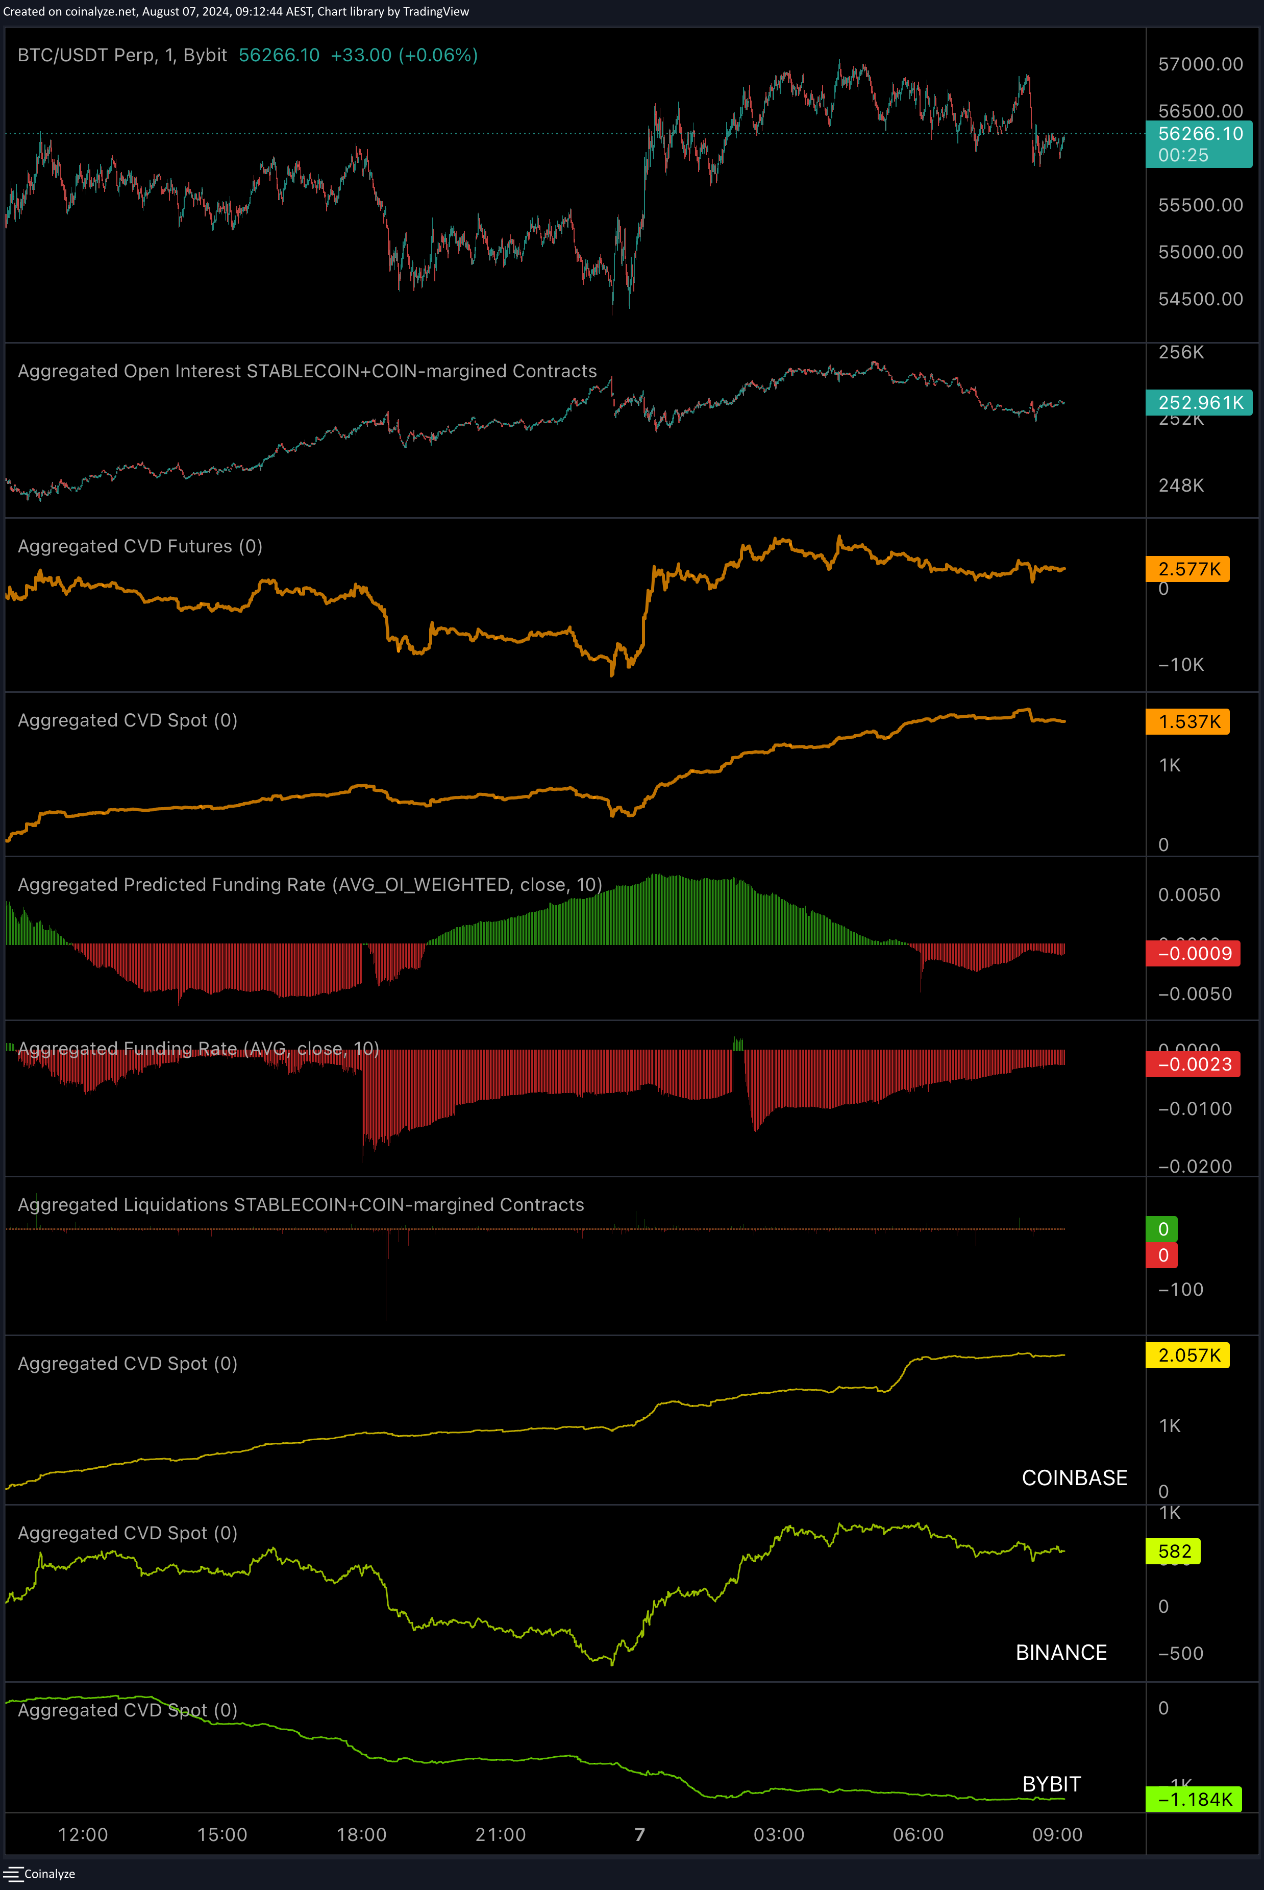This screenshot has height=1890, width=1264.
Task: Open Aggregated Funding Rate (AVG, close, 10) legend
Action: tap(199, 1048)
